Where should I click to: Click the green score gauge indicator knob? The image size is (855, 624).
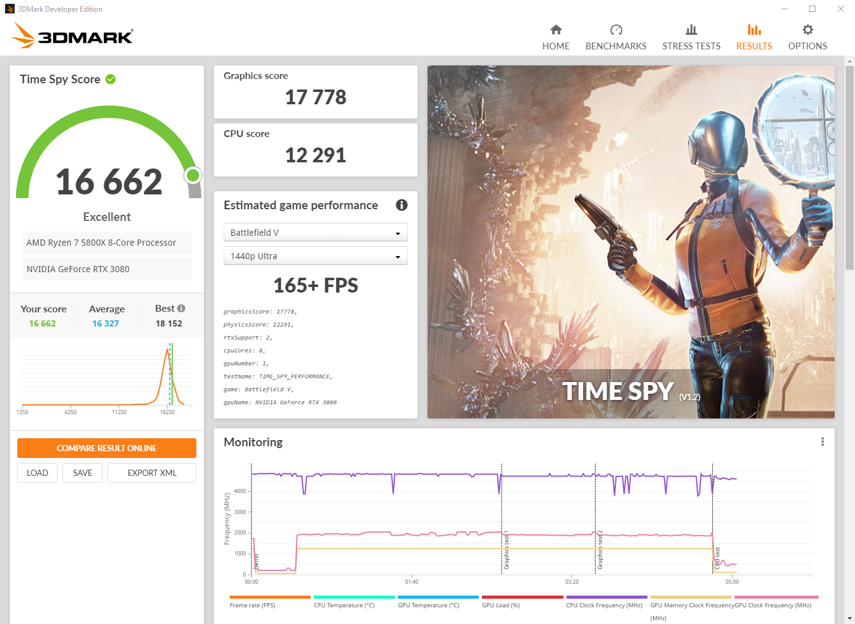coord(193,176)
